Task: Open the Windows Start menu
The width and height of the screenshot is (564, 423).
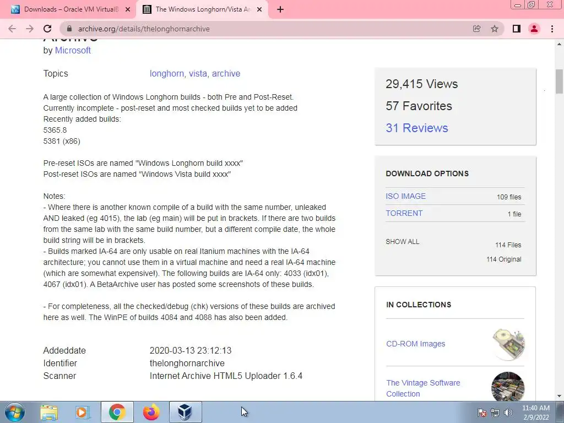Action: coord(14,412)
